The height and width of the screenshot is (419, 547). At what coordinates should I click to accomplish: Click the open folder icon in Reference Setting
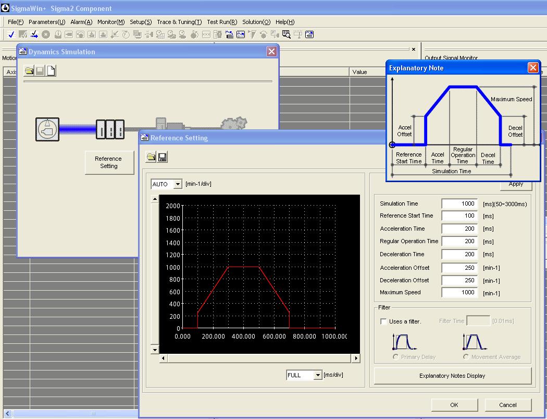pyautogui.click(x=151, y=157)
